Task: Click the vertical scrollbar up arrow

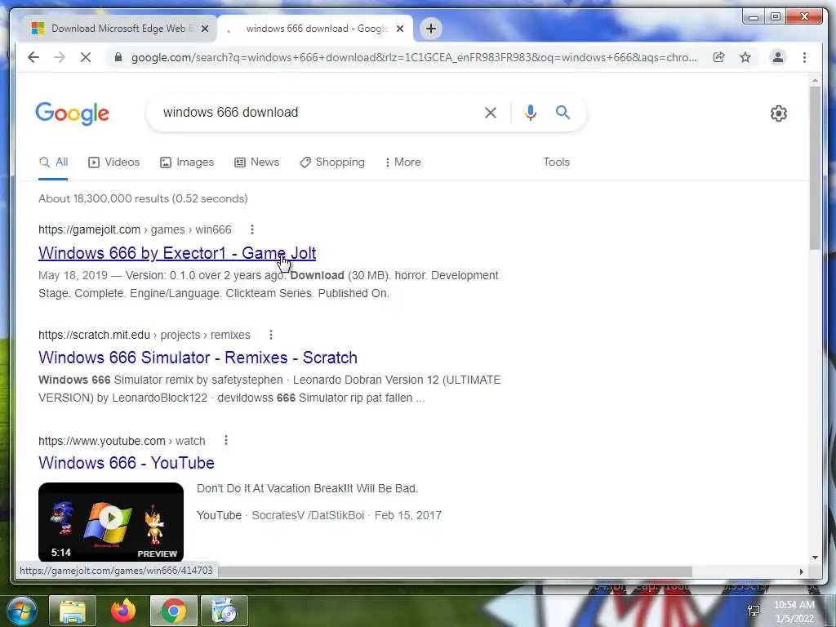Action: 815,81
